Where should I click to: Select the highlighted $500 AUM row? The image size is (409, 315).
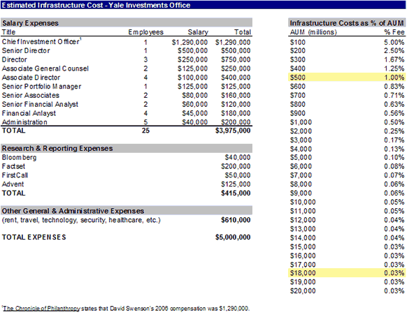tap(347, 78)
